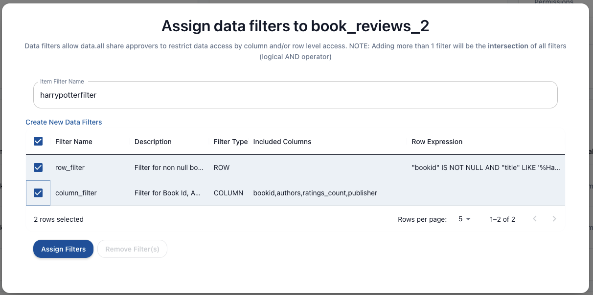Click the Assign Filters button
Viewport: 593px width, 295px height.
64,249
